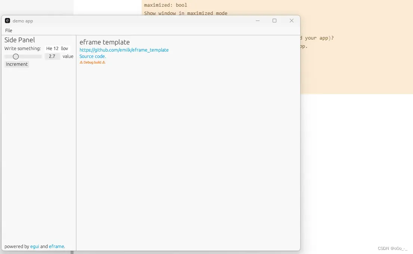Click the 'maximized: bool' text behind the window
The image size is (413, 254).
coord(165,5)
